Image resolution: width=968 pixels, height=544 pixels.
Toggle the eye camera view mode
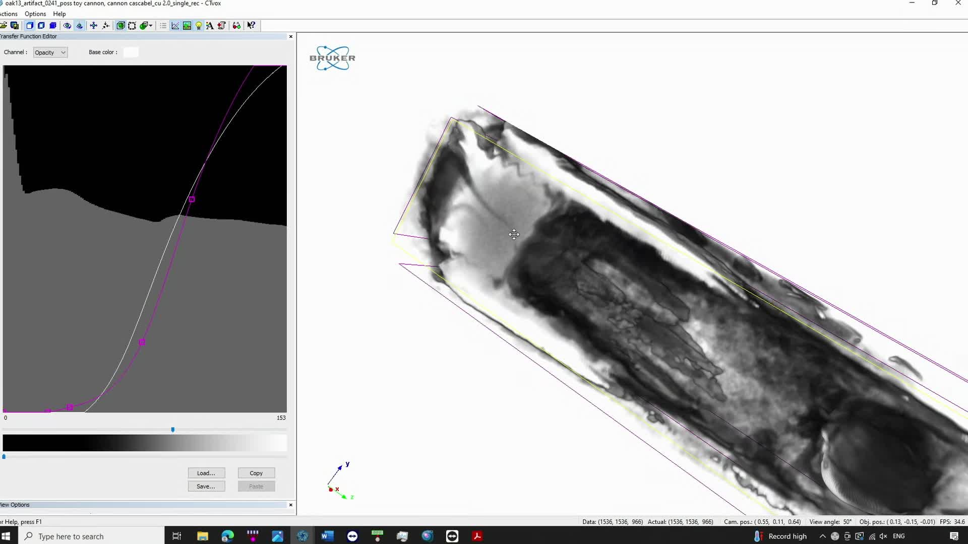pos(67,26)
